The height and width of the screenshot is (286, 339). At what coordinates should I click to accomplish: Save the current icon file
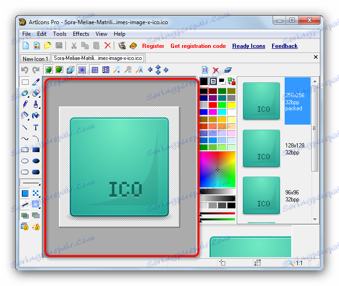click(59, 46)
